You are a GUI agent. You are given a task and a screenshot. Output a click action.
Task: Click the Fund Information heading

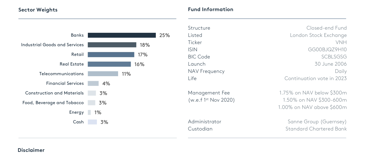click(210, 9)
